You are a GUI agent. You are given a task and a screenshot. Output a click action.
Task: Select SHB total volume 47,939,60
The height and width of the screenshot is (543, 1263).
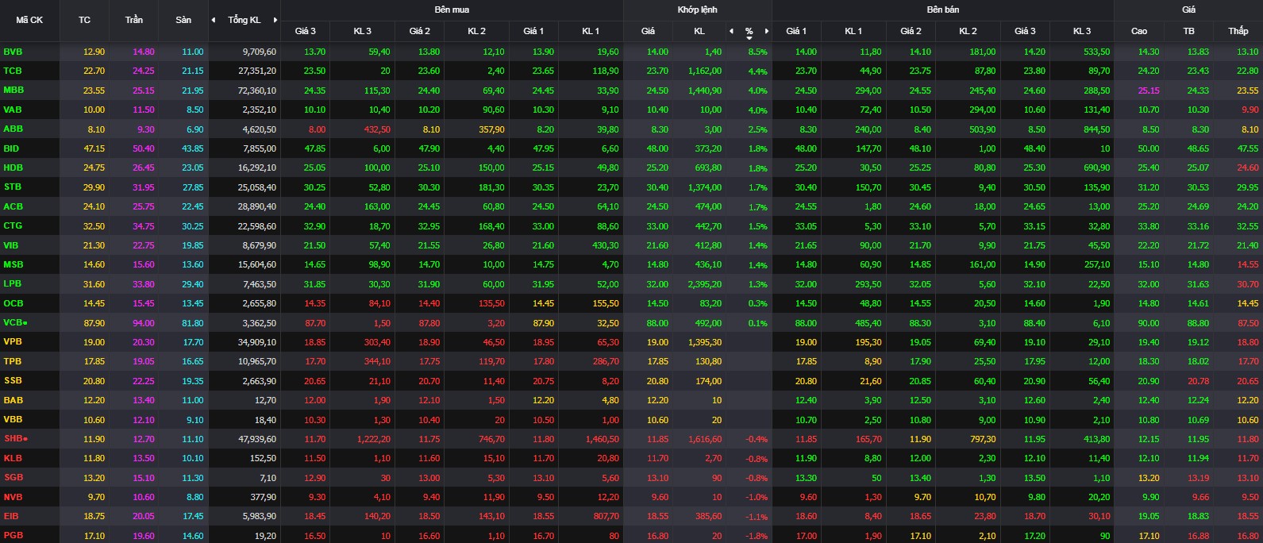pyautogui.click(x=257, y=439)
